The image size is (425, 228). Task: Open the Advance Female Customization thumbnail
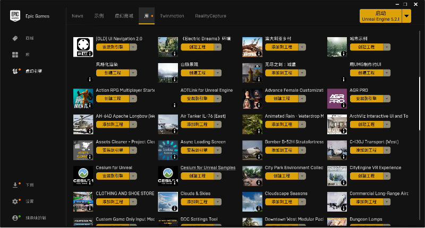point(252,99)
